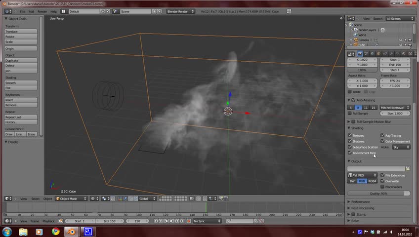Click the 3D manipulator toggle icon
419x237 pixels.
click(x=120, y=198)
